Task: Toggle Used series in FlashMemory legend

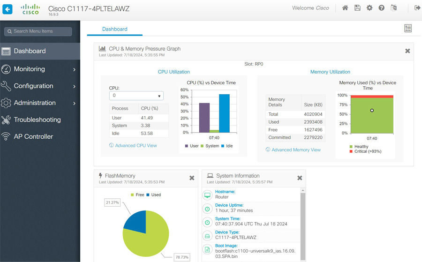Action: [153, 195]
